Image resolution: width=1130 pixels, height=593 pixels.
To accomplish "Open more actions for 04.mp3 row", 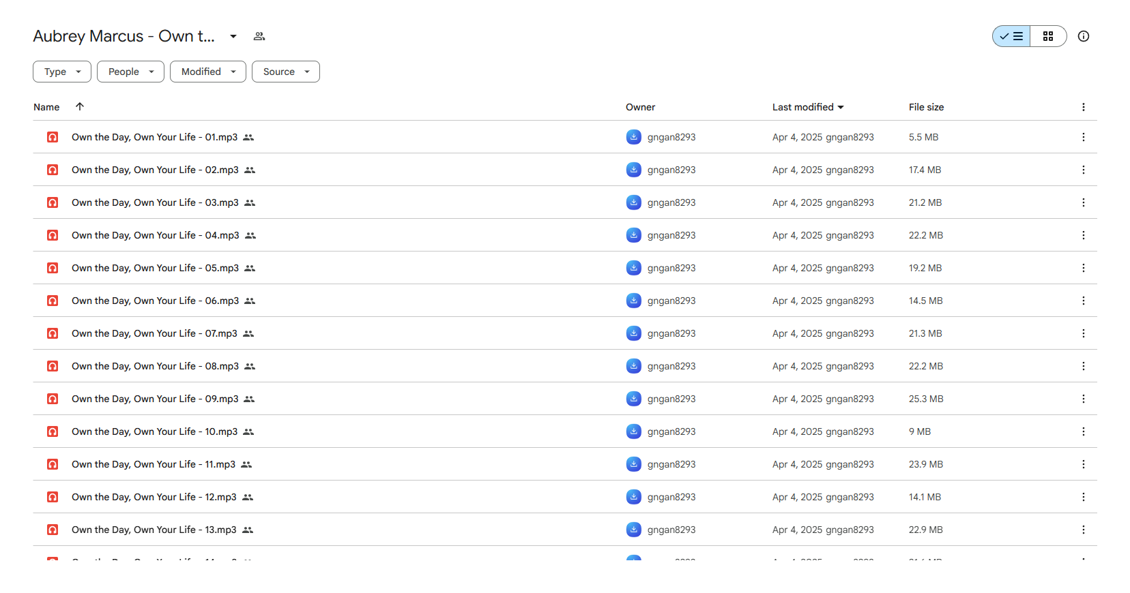I will [1083, 235].
